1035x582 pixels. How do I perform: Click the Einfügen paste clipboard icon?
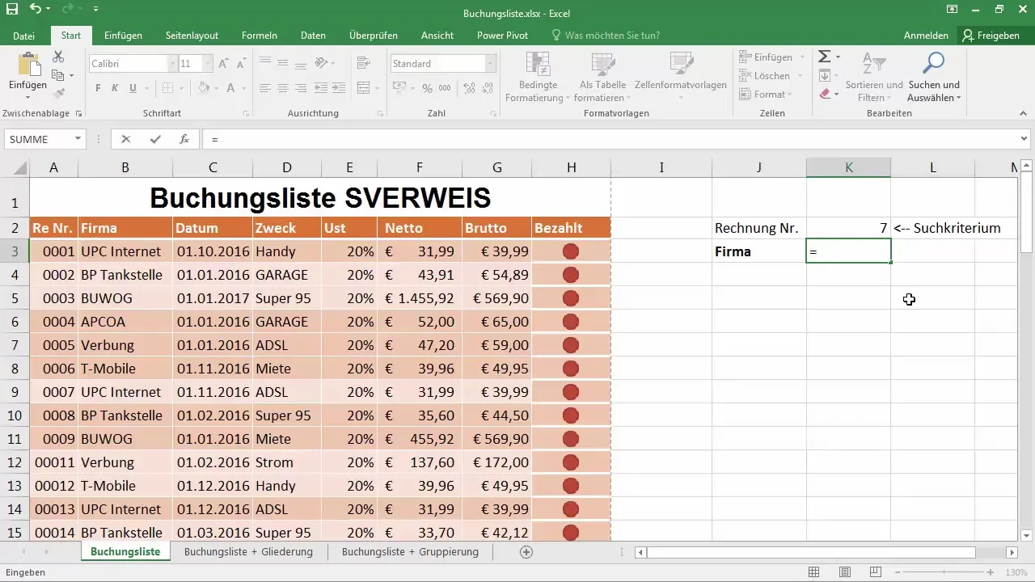(27, 65)
